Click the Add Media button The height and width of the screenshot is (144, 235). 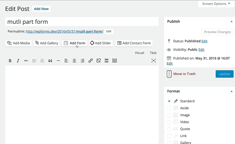pyautogui.click(x=19, y=43)
